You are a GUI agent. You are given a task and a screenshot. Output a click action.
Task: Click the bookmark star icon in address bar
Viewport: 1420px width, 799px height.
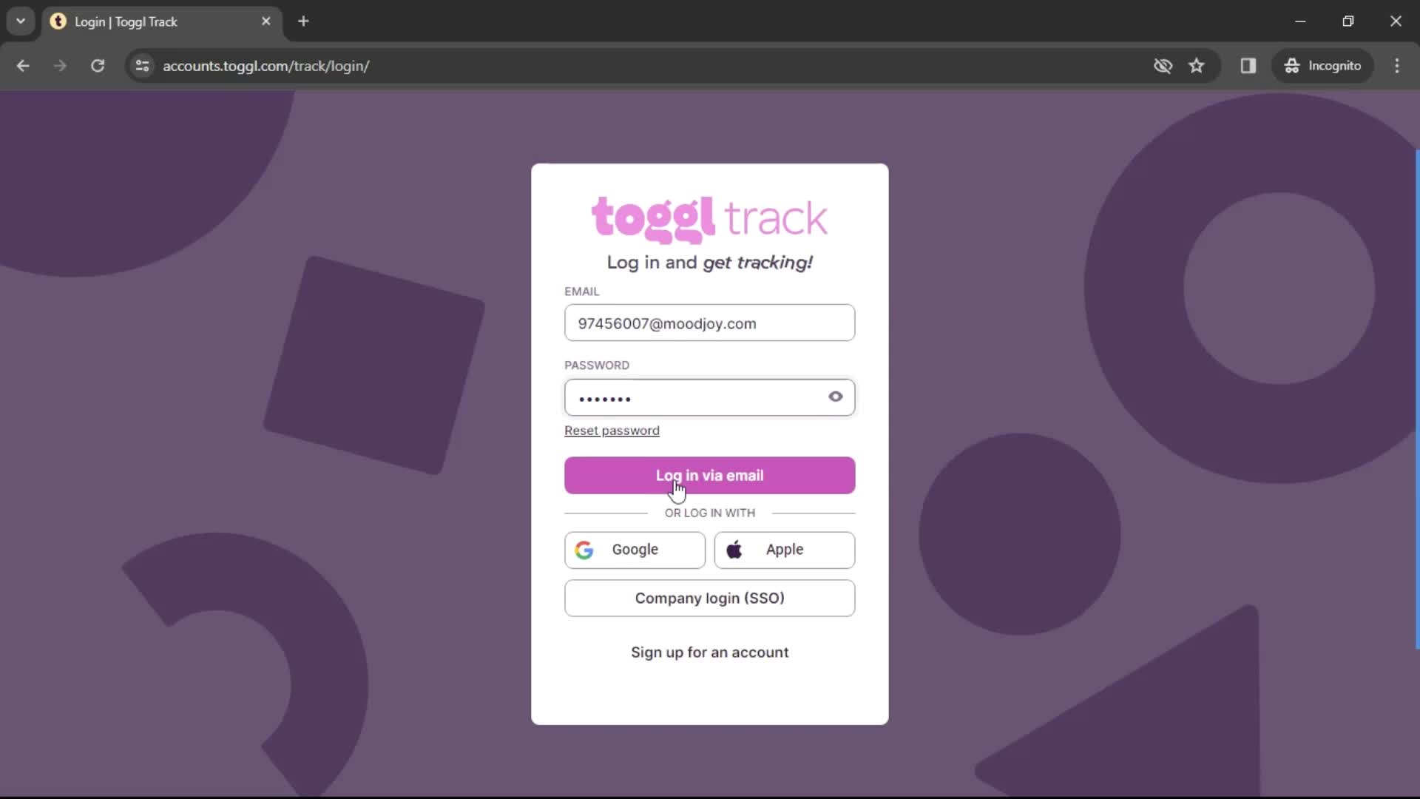1200,65
